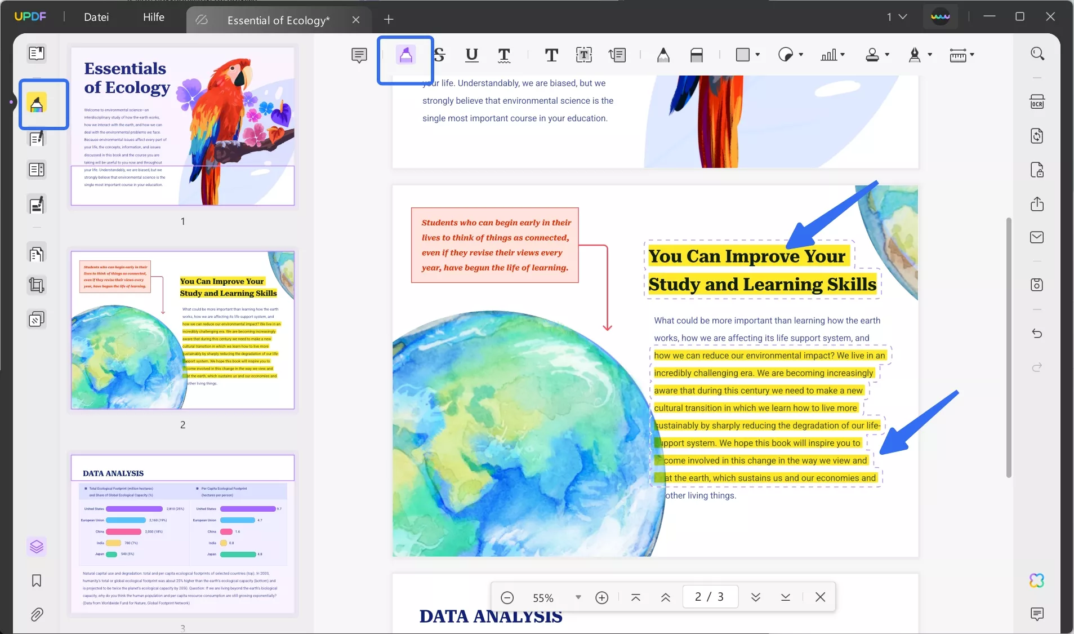Open the Crop pages tool in left sidebar
1074x634 pixels.
(x=37, y=286)
